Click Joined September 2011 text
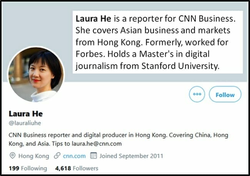The image size is (250, 176). 132,156
